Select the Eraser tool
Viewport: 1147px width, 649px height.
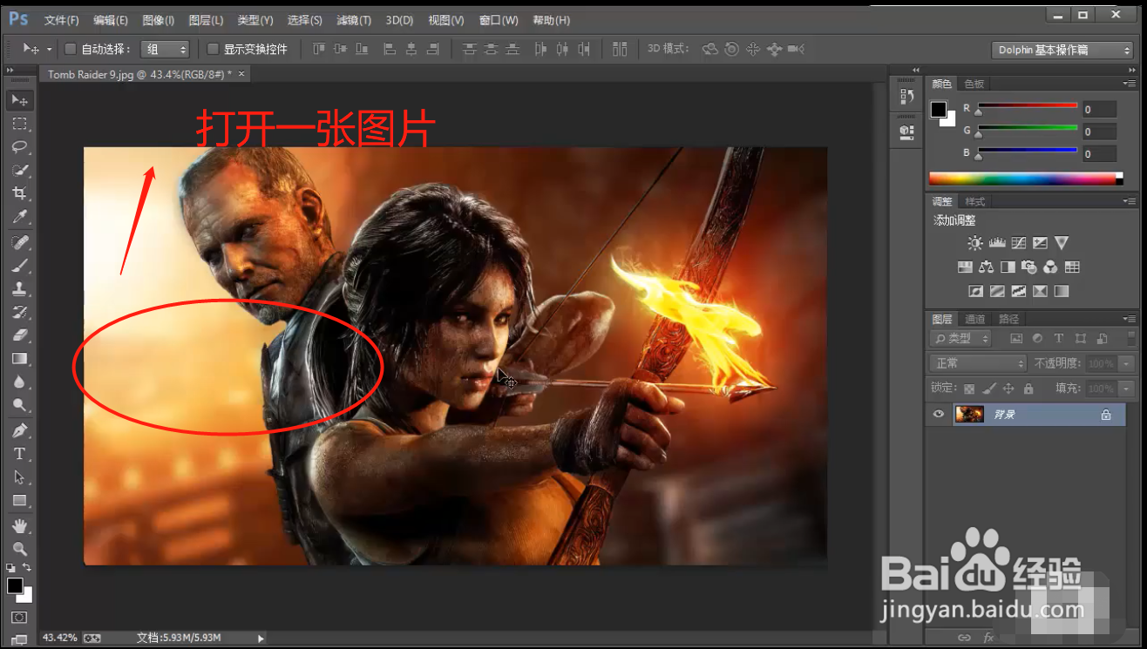click(x=19, y=335)
